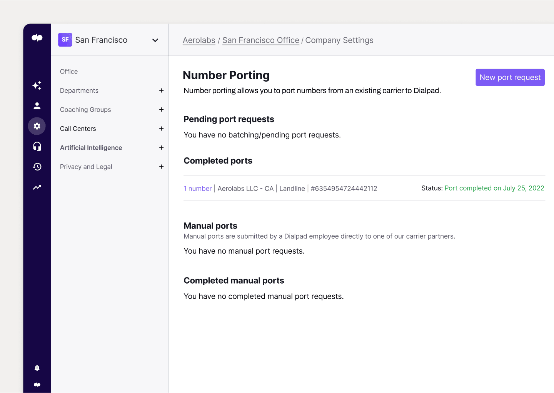
Task: Click the headset support icon
Action: tap(37, 146)
